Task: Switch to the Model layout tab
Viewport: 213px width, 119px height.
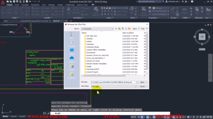Action: [5, 116]
